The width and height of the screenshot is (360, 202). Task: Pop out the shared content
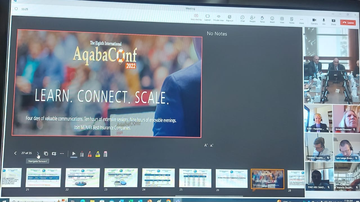[229, 18]
